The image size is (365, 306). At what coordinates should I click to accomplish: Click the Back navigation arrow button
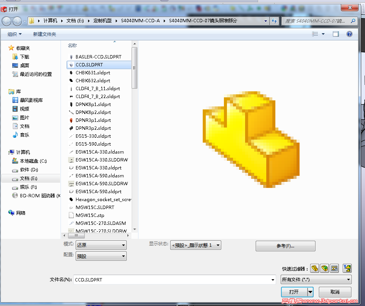[x=6, y=22]
